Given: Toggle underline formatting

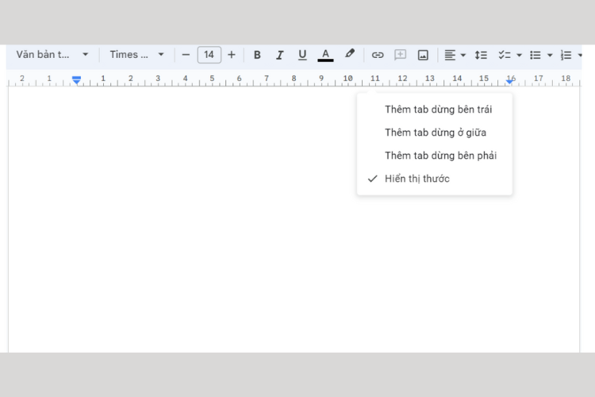Looking at the screenshot, I should click(302, 55).
